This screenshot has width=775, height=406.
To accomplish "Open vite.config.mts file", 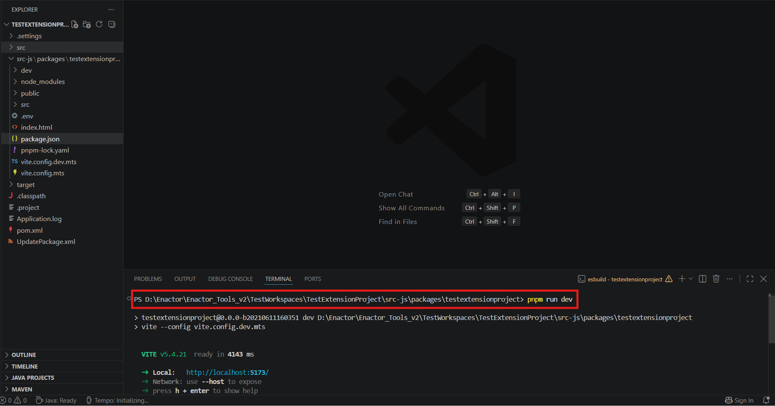I will click(x=62, y=173).
